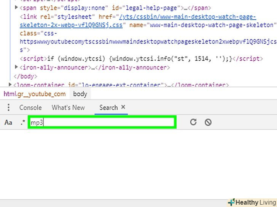Select class="css- attribute text
277x207 pixels.
pos(38,33)
